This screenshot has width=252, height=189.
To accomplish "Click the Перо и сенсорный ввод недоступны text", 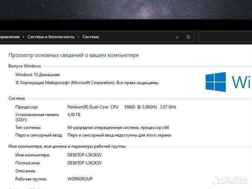I will (119, 135).
